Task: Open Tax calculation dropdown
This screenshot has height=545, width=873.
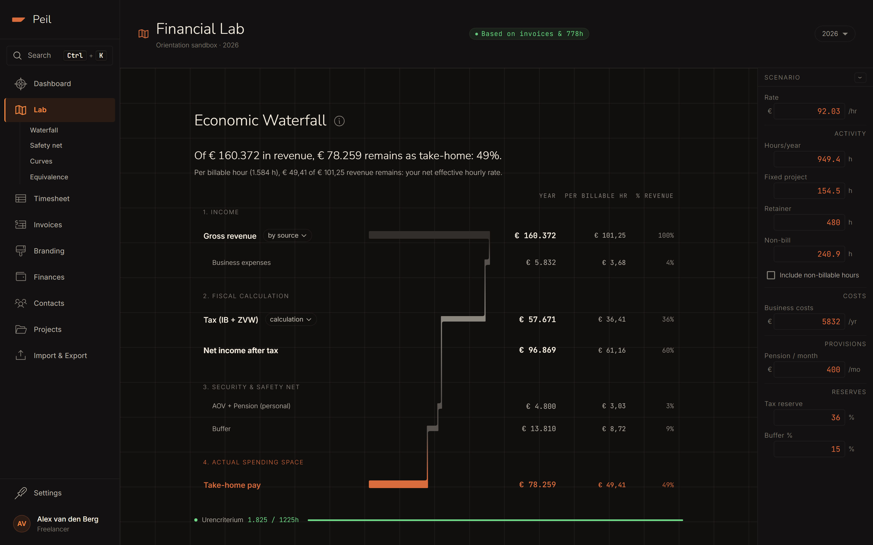Action: [291, 319]
